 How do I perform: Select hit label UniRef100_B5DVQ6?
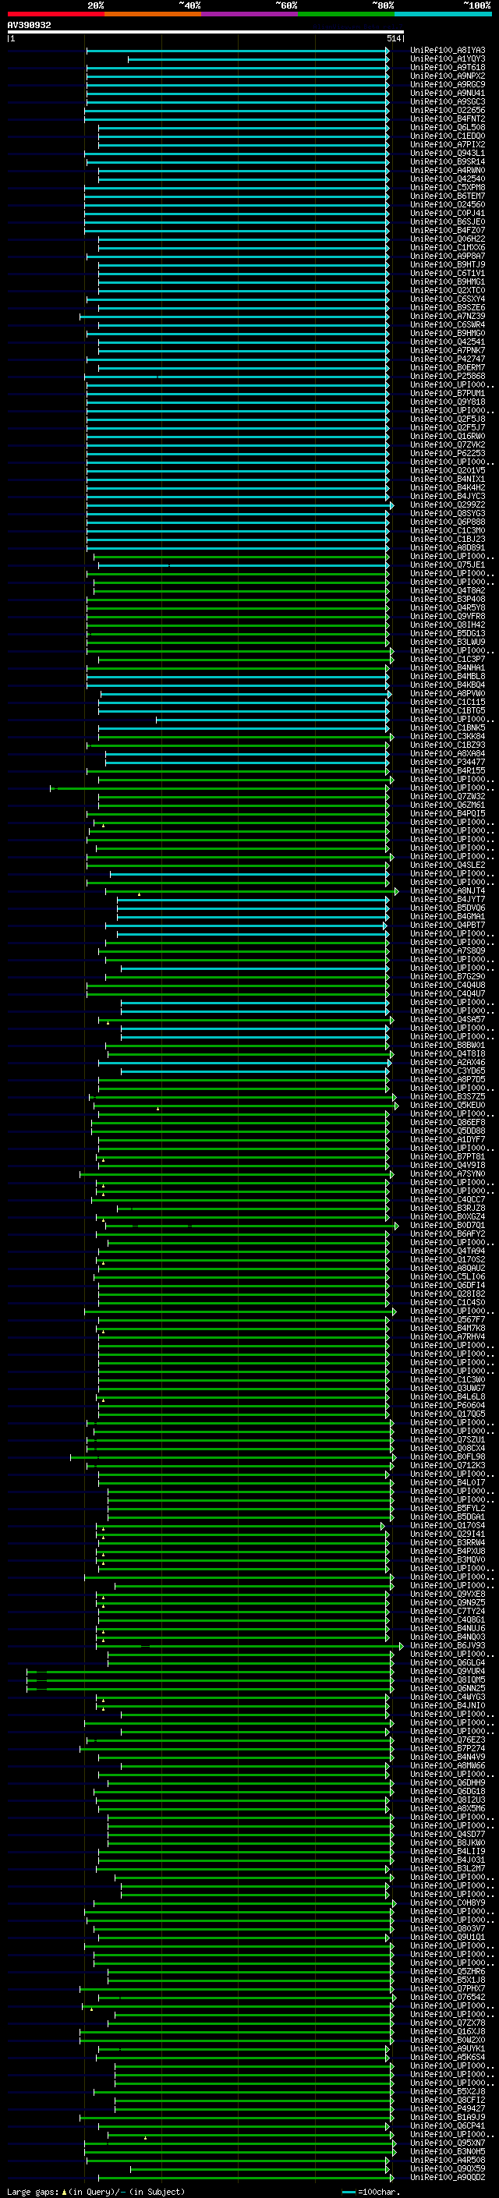[x=448, y=908]
